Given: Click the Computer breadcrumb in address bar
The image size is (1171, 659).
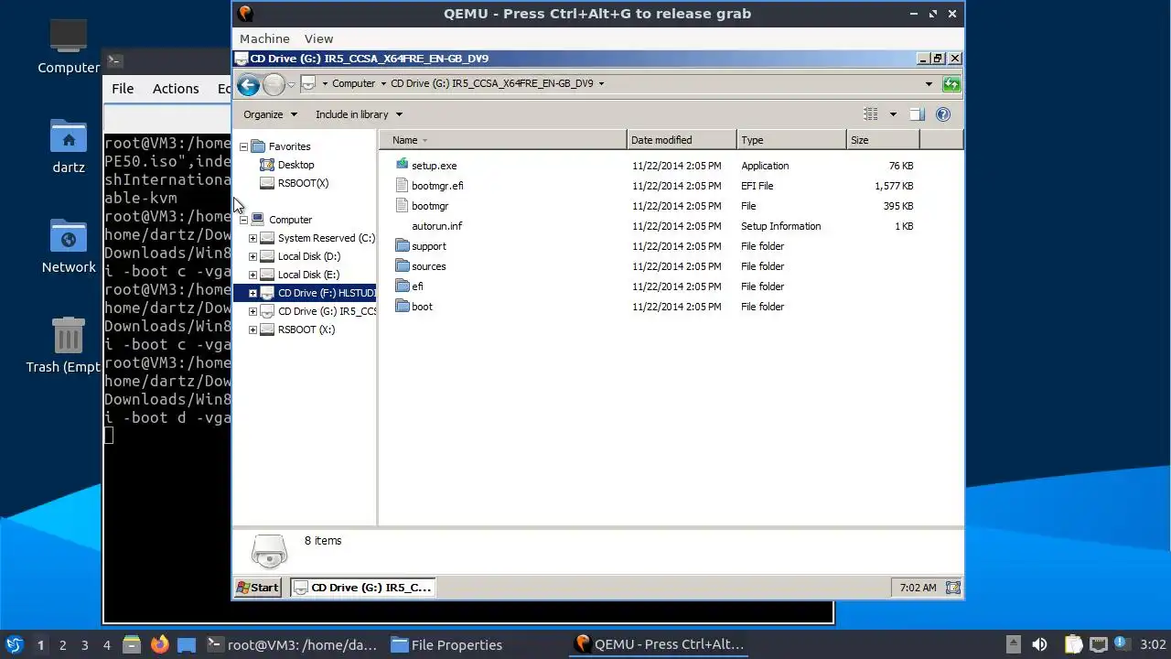Looking at the screenshot, I should (x=353, y=83).
